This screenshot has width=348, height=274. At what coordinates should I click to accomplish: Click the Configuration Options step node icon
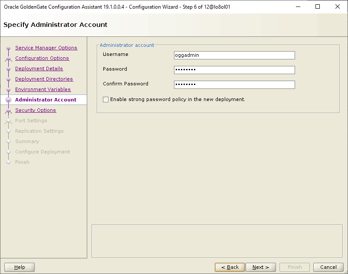(8, 59)
